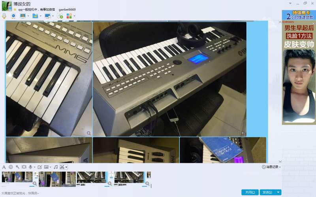316x197 pixels.
Task: Open the emoji face picker
Action: [x=11, y=167]
